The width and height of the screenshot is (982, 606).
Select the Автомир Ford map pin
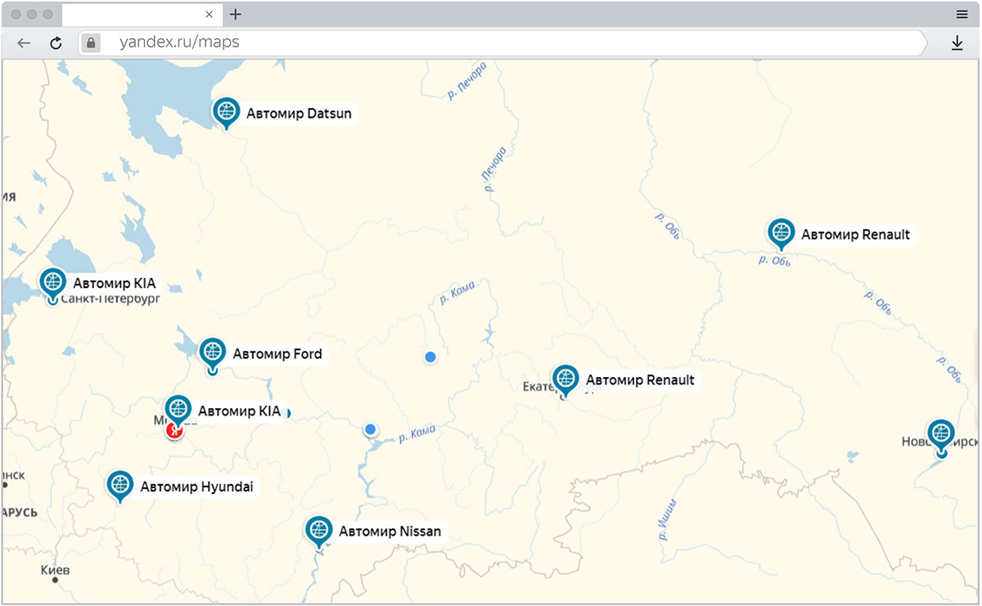[x=213, y=353]
